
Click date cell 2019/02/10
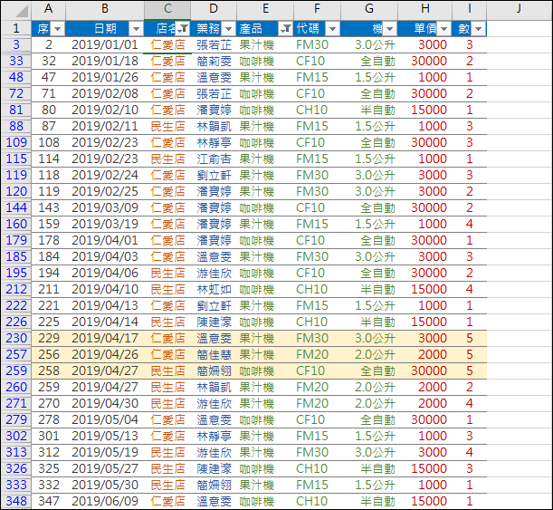tap(105, 111)
